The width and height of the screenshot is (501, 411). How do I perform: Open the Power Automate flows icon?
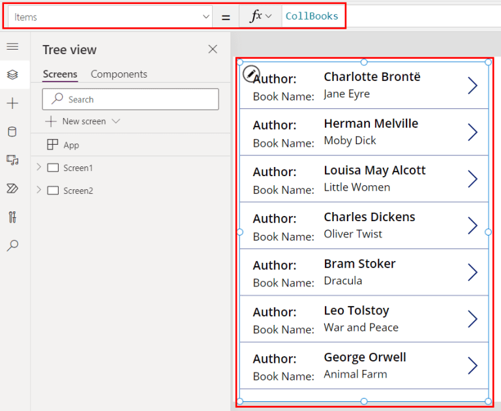12,189
